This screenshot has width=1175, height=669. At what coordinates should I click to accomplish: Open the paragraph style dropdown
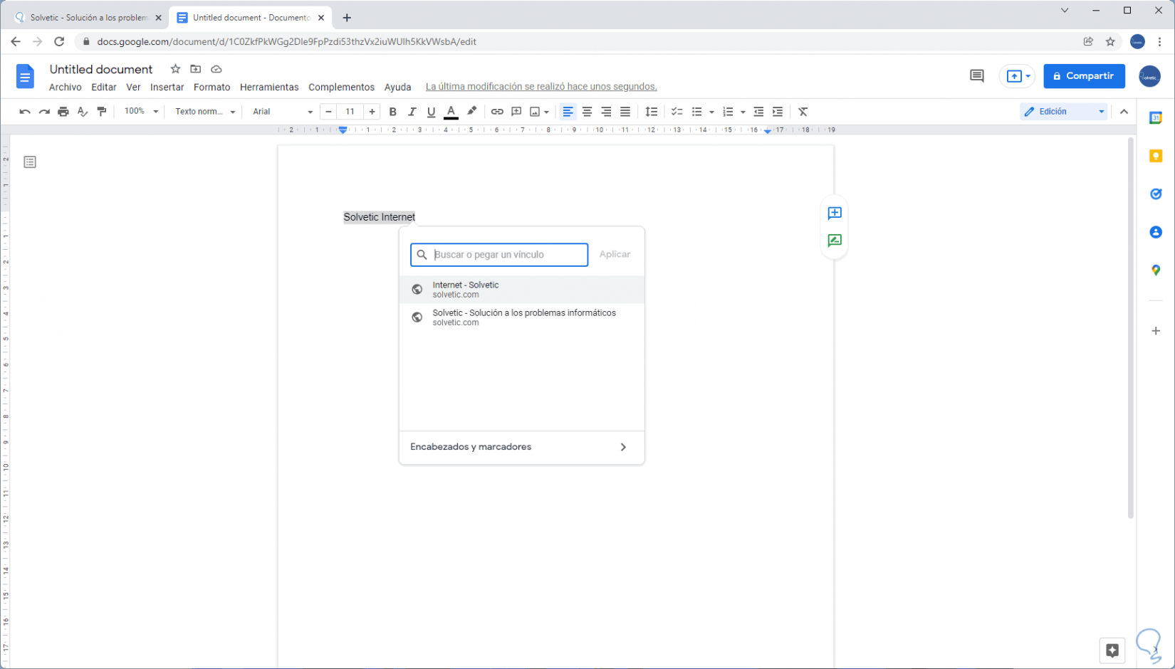205,112
